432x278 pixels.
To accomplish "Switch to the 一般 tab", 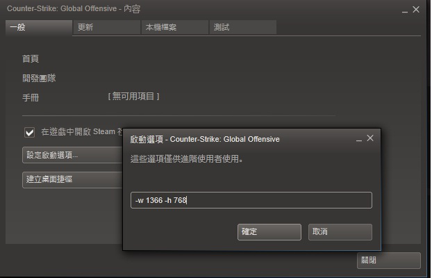I will (x=39, y=27).
